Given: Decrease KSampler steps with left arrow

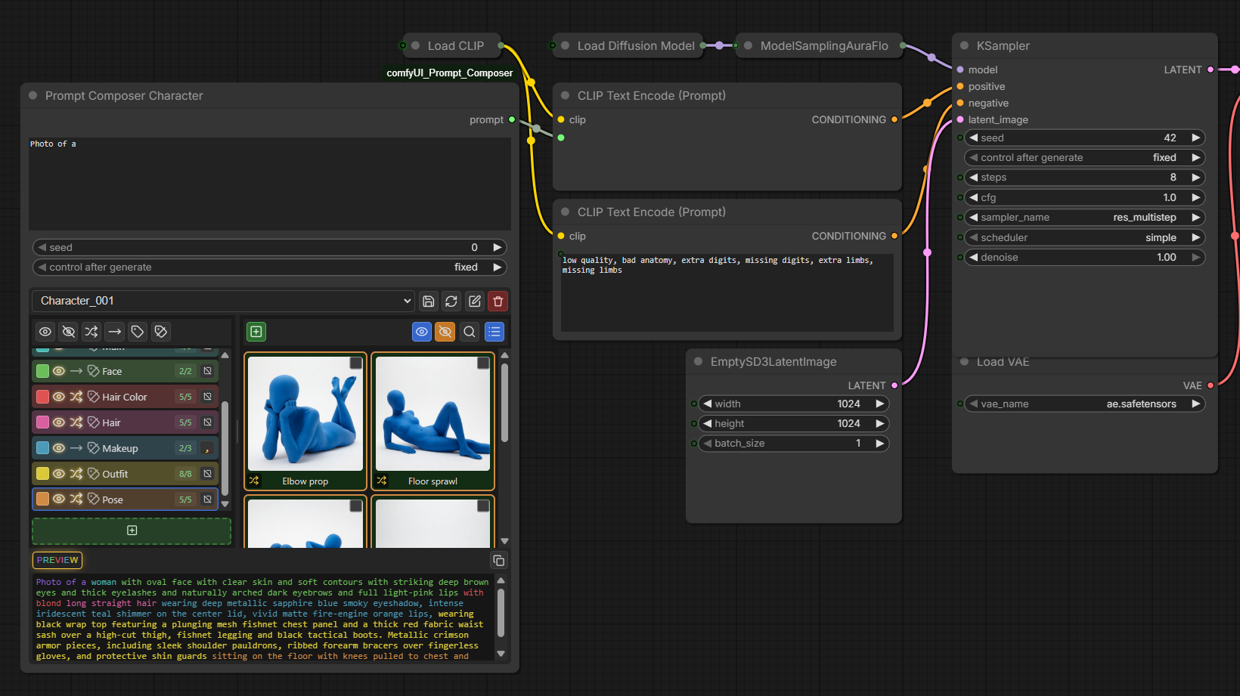Looking at the screenshot, I should [974, 178].
